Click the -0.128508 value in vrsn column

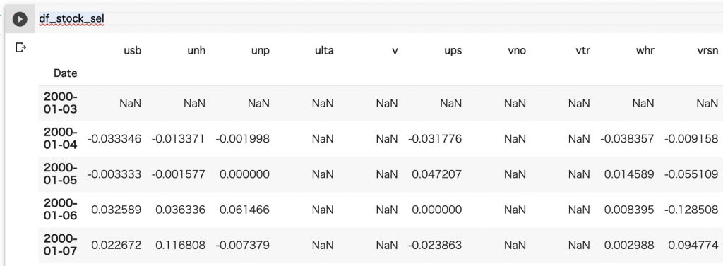coord(691,210)
